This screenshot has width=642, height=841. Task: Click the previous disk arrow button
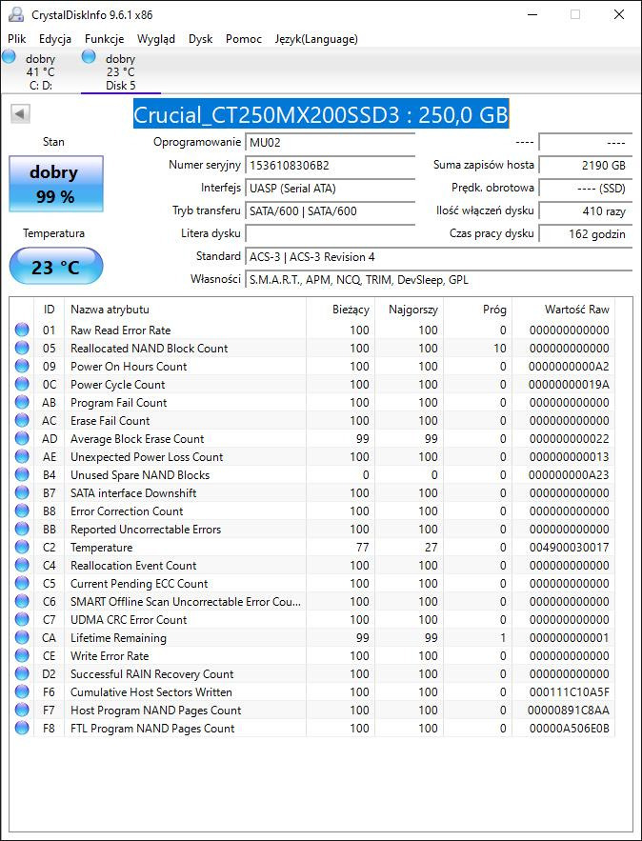point(20,113)
